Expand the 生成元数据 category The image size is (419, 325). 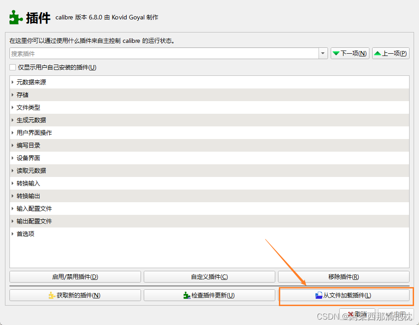coord(12,120)
